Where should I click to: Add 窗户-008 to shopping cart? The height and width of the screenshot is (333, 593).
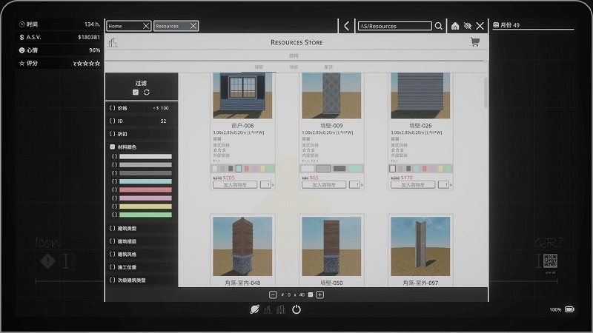point(235,185)
